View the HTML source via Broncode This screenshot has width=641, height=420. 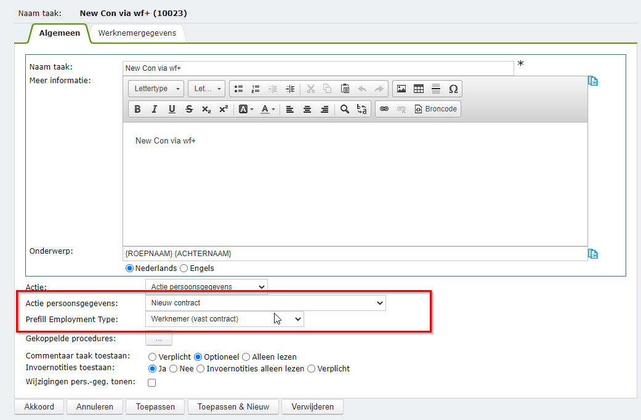(435, 109)
